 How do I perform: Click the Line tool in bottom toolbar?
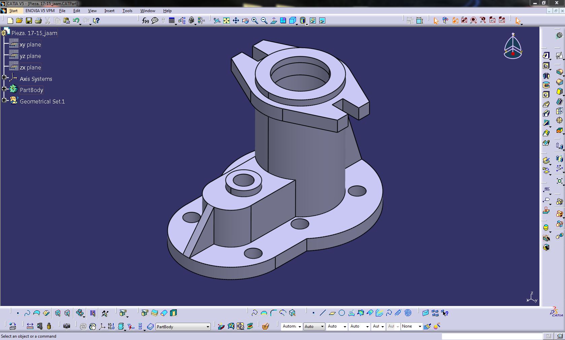click(323, 313)
